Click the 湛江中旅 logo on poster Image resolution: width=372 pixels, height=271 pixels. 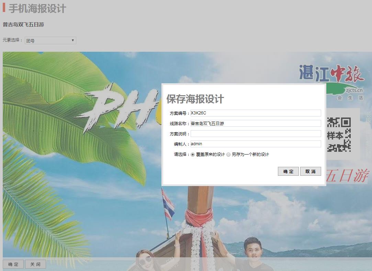[x=331, y=82]
